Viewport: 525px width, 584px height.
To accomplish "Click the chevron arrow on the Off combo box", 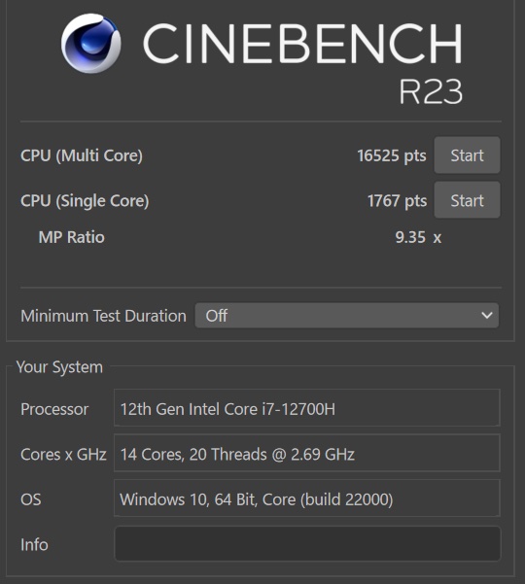I will 487,316.
